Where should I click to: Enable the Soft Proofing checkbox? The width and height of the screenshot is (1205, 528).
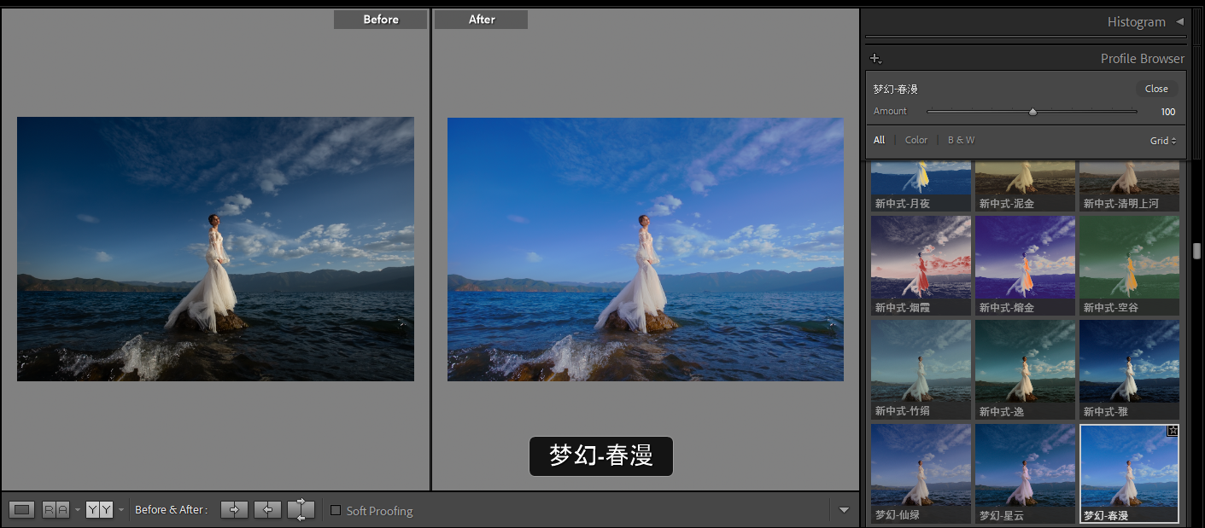(x=336, y=510)
